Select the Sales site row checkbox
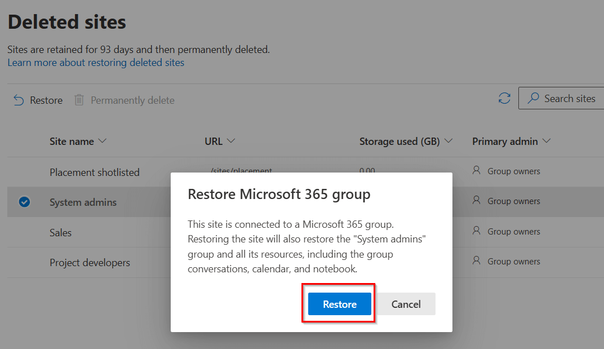This screenshot has width=604, height=349. [24, 231]
